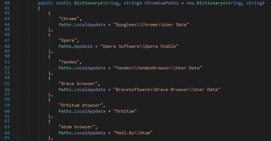Click the "Orbitum browser" string

(81, 105)
